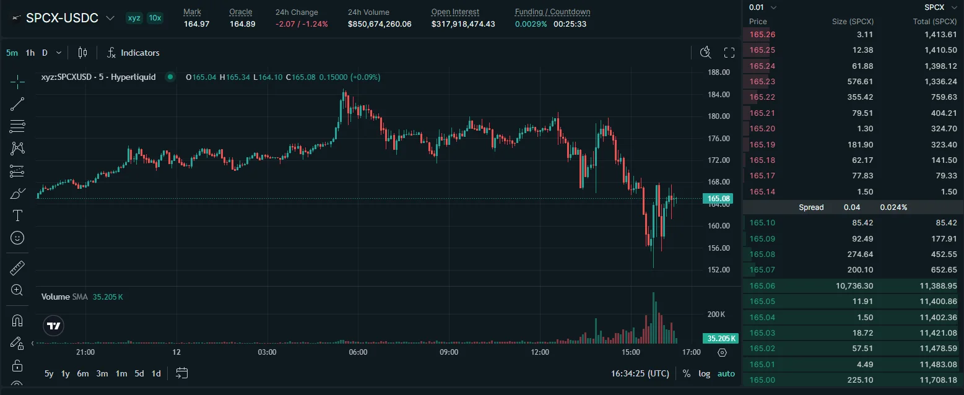
Task: Select ask price 165.14 in order book
Action: point(762,192)
